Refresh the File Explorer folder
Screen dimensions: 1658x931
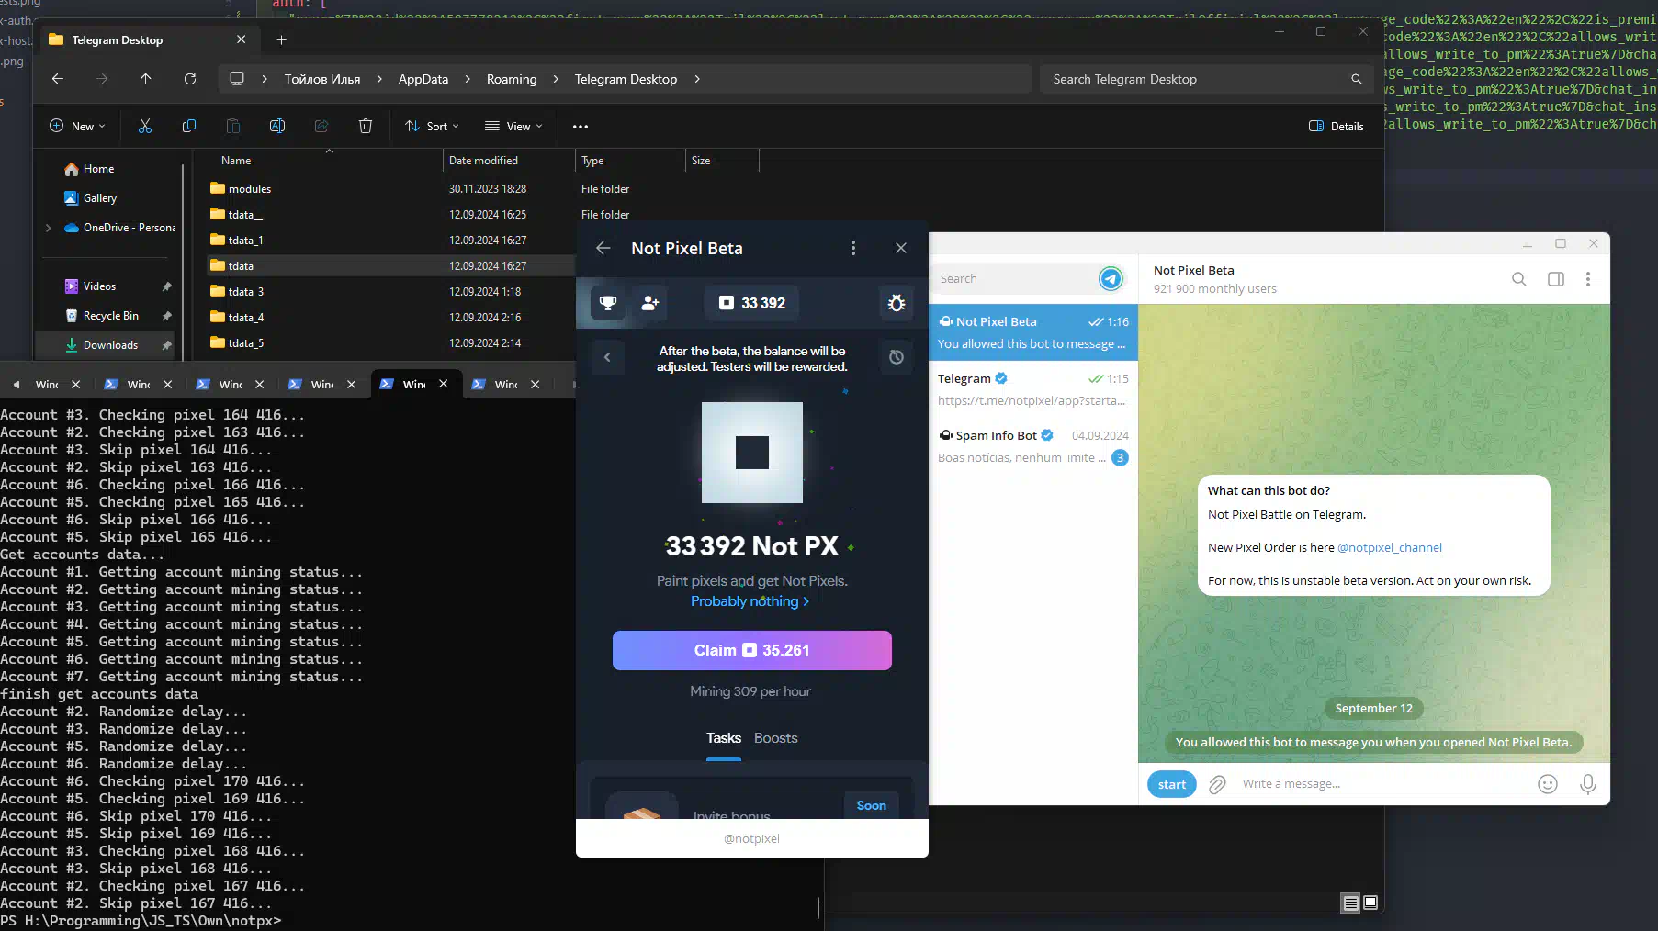click(190, 79)
